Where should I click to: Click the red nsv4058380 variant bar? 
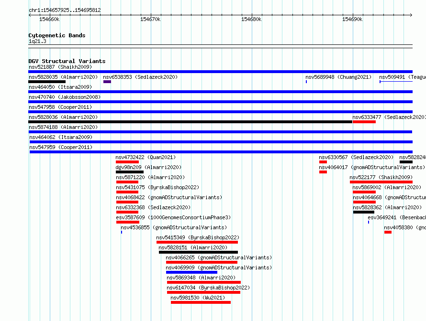coord(388,232)
